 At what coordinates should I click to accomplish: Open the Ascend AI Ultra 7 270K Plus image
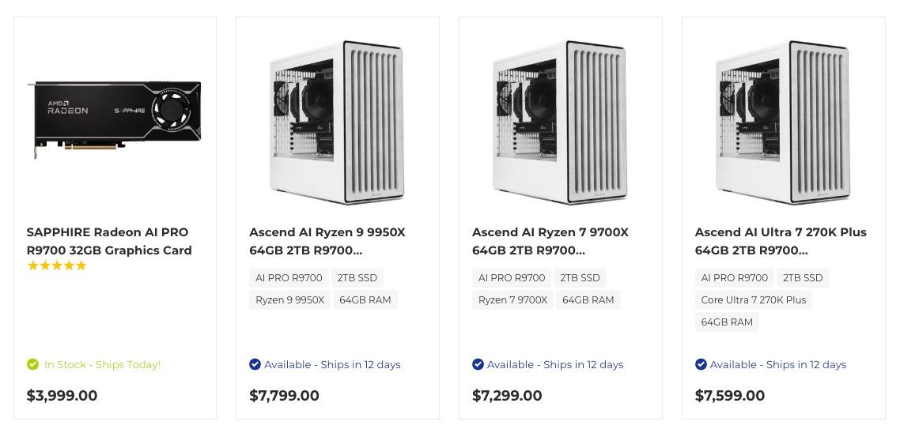click(784, 122)
